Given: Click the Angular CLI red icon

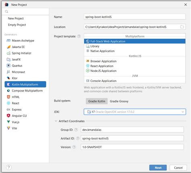Looking at the screenshot, I should point(8,116).
